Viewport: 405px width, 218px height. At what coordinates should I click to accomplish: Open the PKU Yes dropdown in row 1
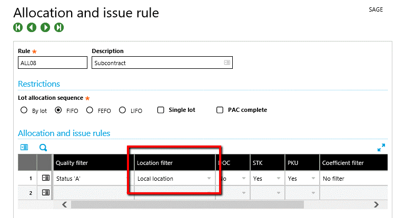point(313,179)
